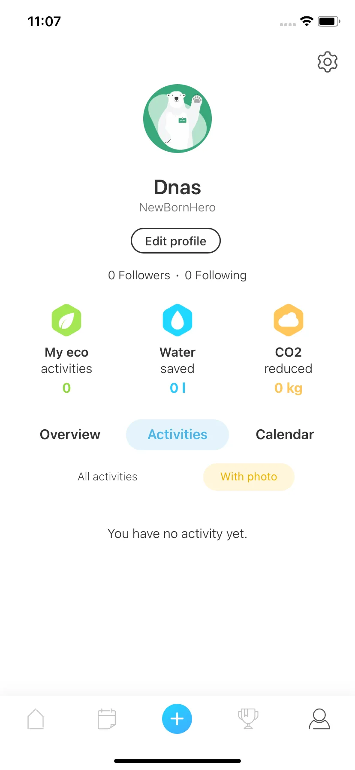Open settings via the gear icon
This screenshot has height=770, width=355.
click(328, 62)
